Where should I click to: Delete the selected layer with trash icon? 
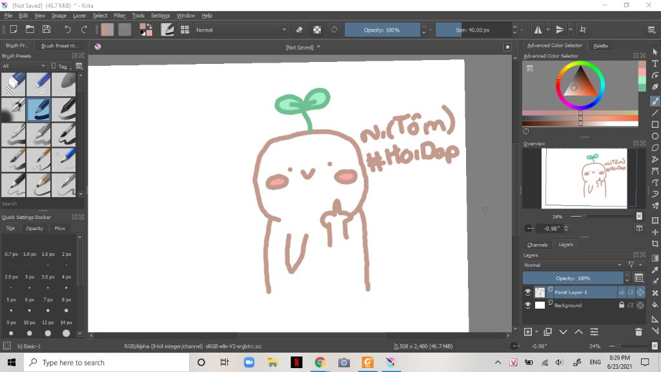[638, 332]
